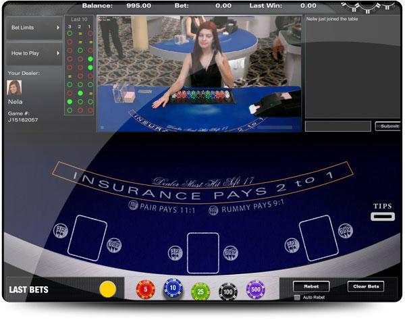Click the chat message input field
Screen dimensions: 405x320
click(337, 126)
